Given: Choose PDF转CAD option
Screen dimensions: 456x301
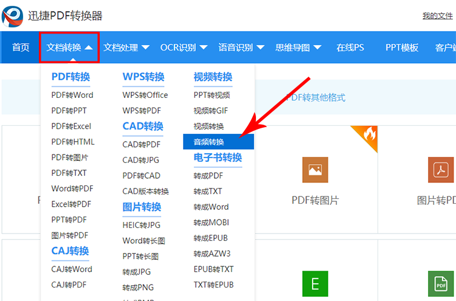Looking at the screenshot, I should point(141,176).
